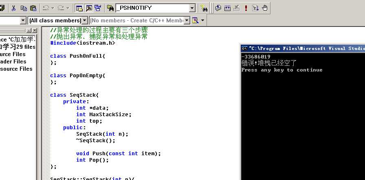
Task: Open the Window List dialog
Action: [98, 8]
